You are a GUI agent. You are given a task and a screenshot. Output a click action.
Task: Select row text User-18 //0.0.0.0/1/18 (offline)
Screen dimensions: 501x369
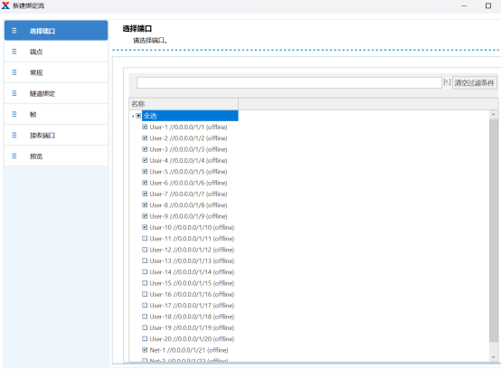192,317
